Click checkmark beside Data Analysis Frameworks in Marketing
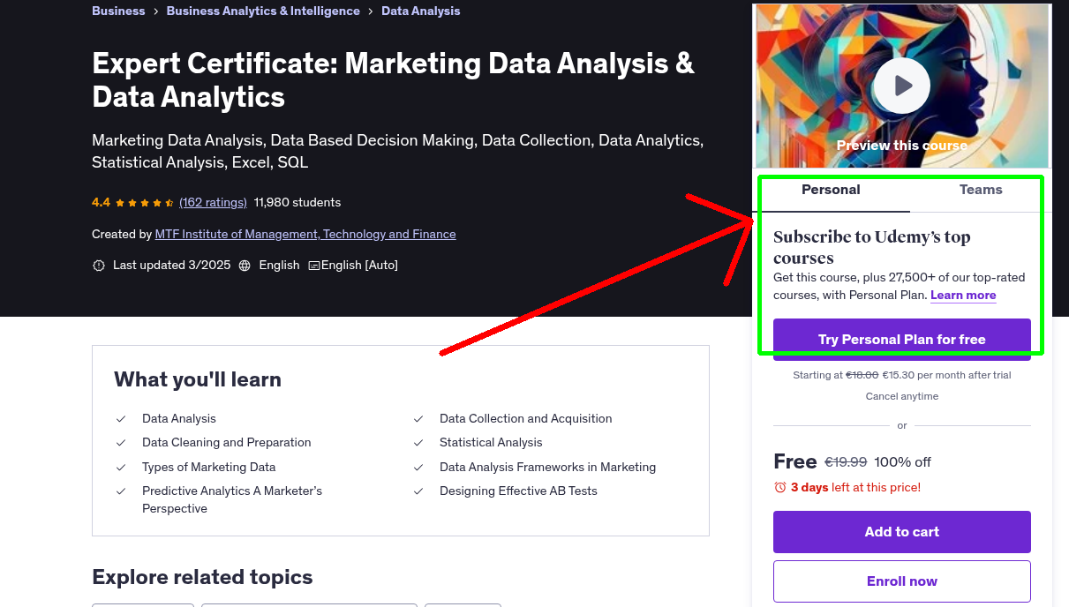The width and height of the screenshot is (1069, 607). click(x=418, y=468)
